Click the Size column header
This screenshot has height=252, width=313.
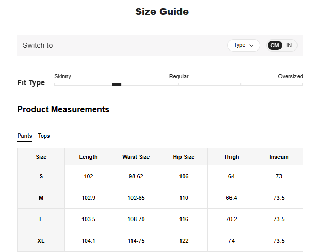pyautogui.click(x=41, y=157)
